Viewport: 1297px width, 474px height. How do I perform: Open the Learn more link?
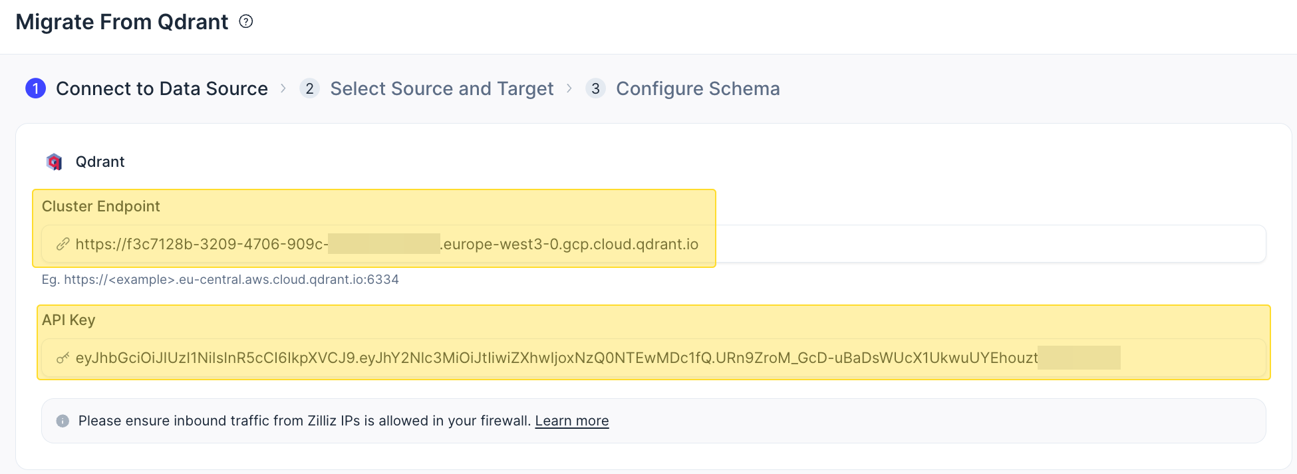pos(572,421)
